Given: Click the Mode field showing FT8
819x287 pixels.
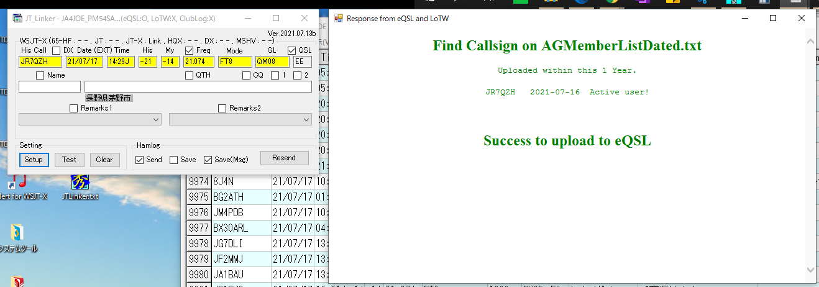Looking at the screenshot, I should [235, 61].
